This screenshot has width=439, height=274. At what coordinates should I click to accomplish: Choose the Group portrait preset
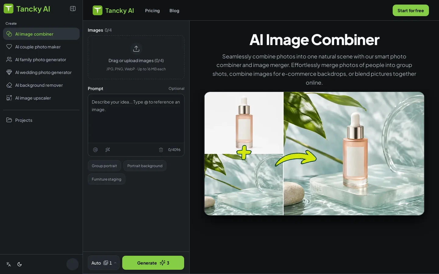pyautogui.click(x=104, y=166)
